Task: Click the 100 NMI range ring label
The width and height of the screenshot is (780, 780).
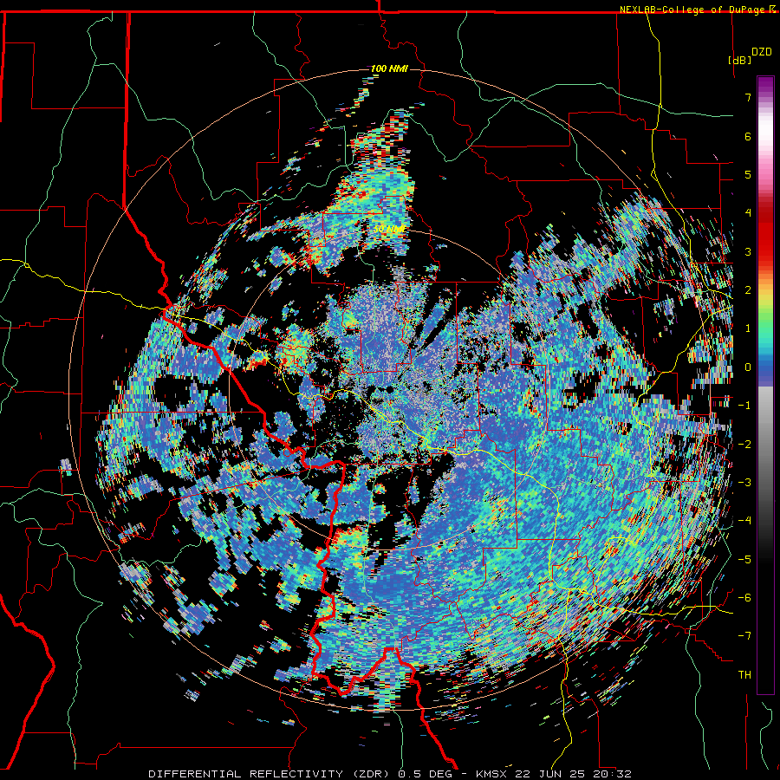Action: click(x=389, y=68)
